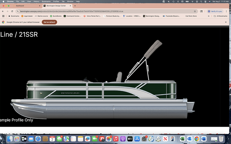Launch Word from the Dock
This screenshot has width=231, height=144.
(204, 139)
